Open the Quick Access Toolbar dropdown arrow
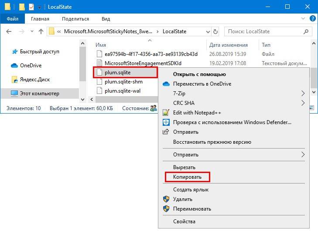 (x=39, y=7)
